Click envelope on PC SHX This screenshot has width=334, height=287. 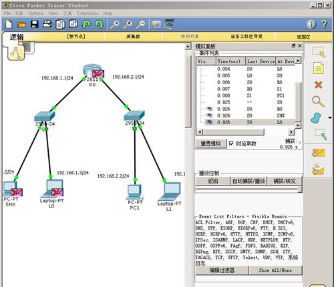17,192
